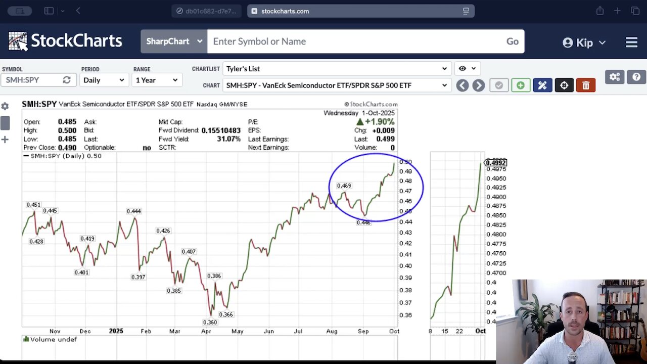Click the left sidebar gear icon
The height and width of the screenshot is (364, 647).
point(5,106)
